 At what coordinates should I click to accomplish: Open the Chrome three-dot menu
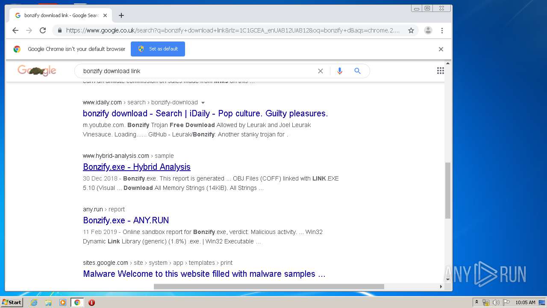(x=442, y=30)
